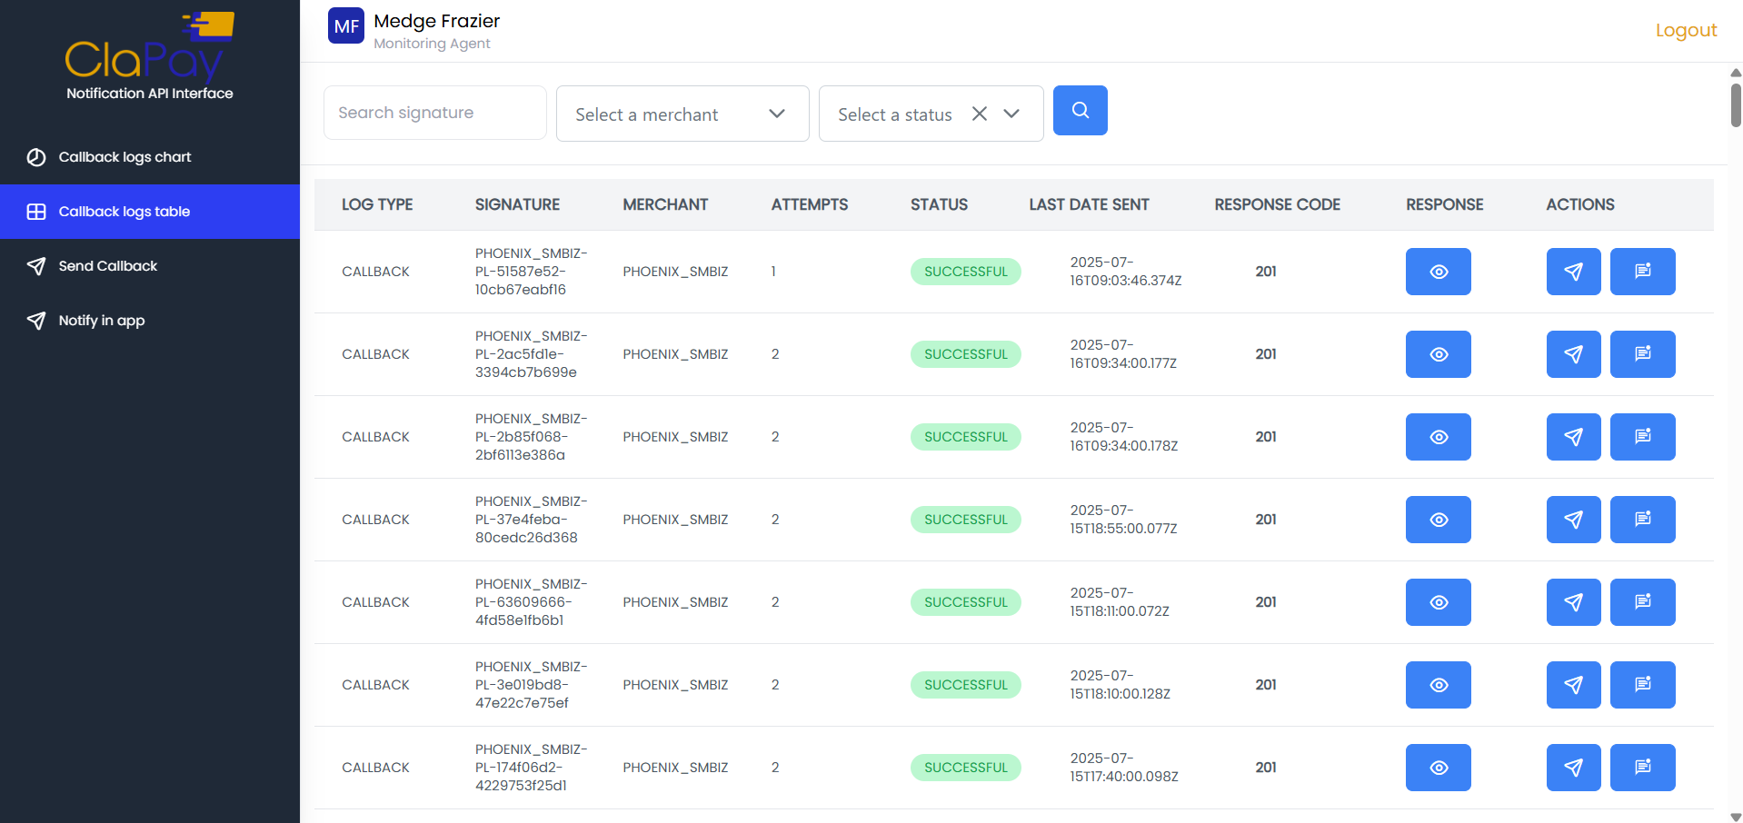Open message details icon on last visible row
1743x823 pixels.
(1642, 767)
